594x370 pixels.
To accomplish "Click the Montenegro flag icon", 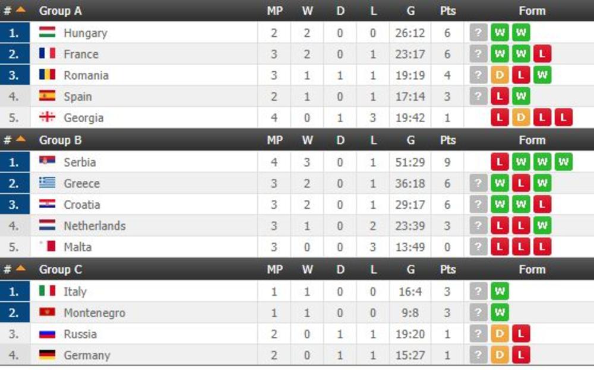I will pos(47,312).
